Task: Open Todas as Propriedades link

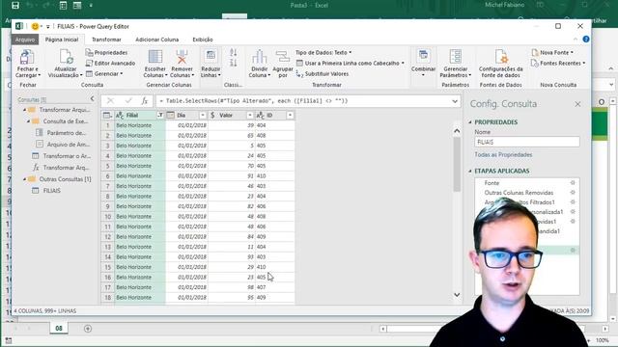Action: pyautogui.click(x=503, y=154)
